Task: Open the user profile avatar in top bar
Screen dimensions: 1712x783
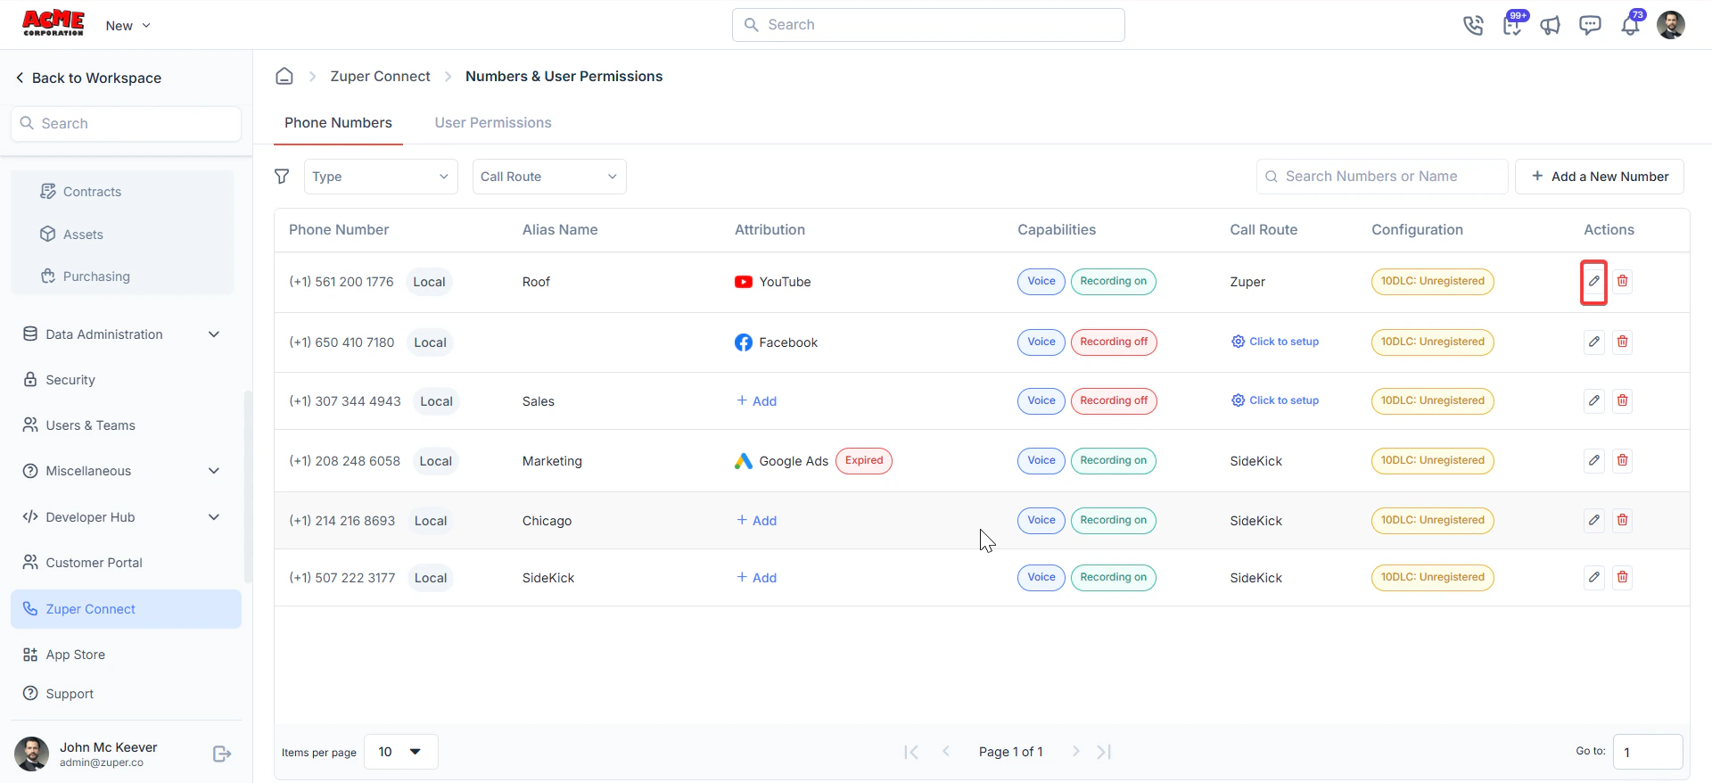Action: [1671, 25]
